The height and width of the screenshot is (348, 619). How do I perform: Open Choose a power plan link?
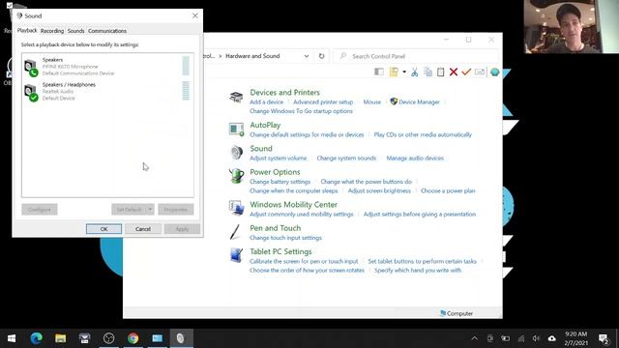[448, 190]
